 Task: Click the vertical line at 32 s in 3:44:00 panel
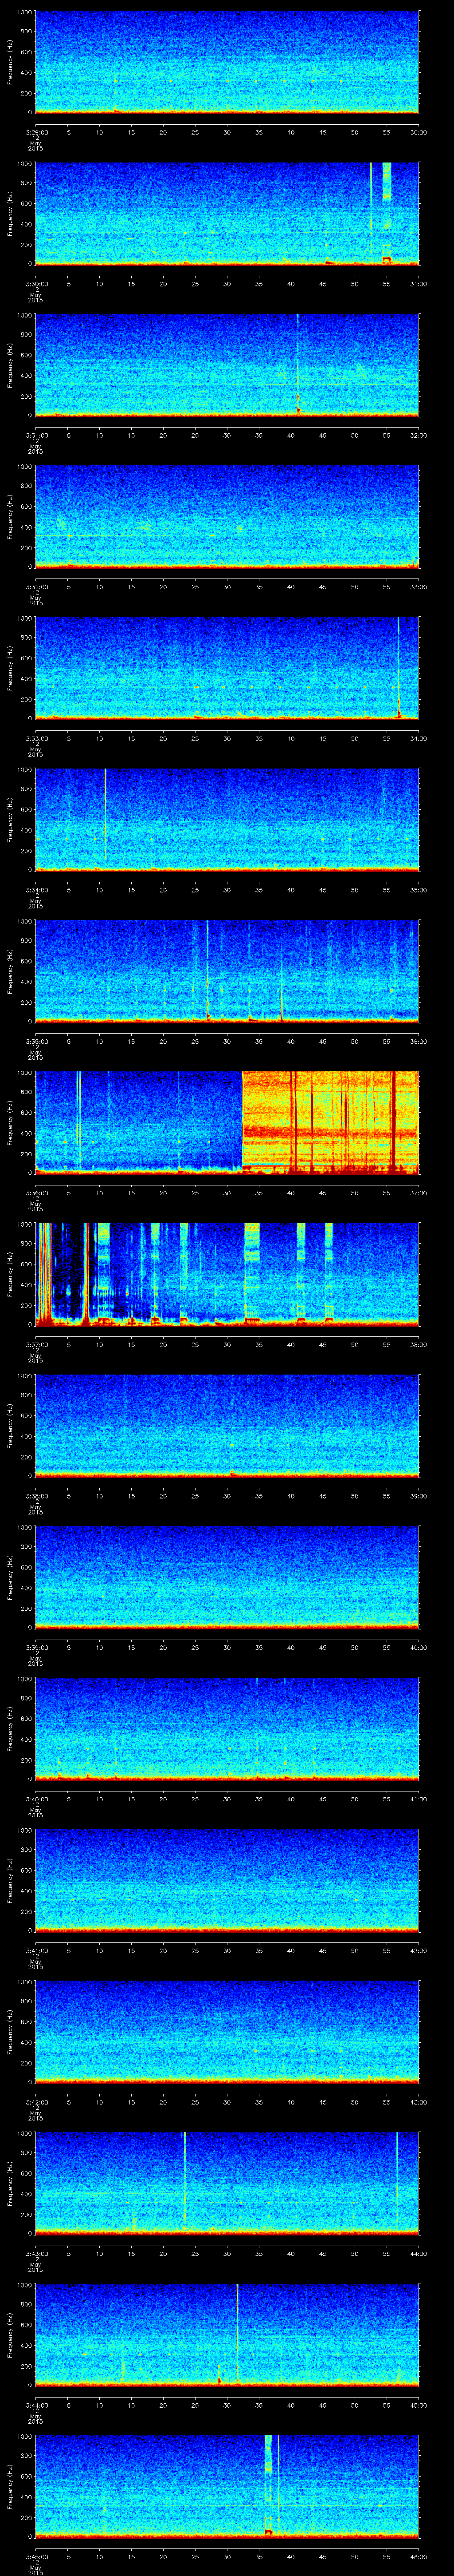[x=238, y=2334]
